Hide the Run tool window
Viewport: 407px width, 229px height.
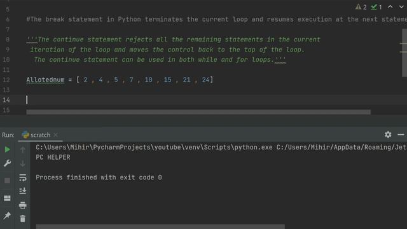401,134
